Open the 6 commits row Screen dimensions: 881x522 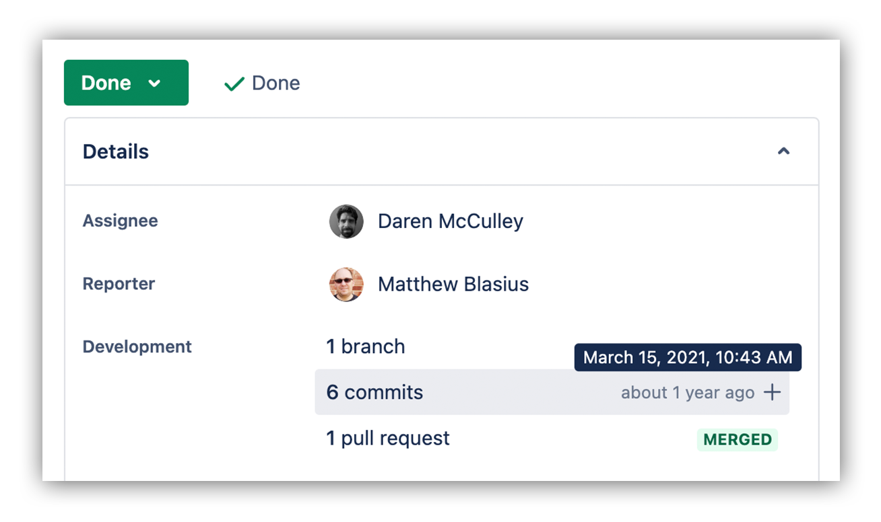point(552,392)
